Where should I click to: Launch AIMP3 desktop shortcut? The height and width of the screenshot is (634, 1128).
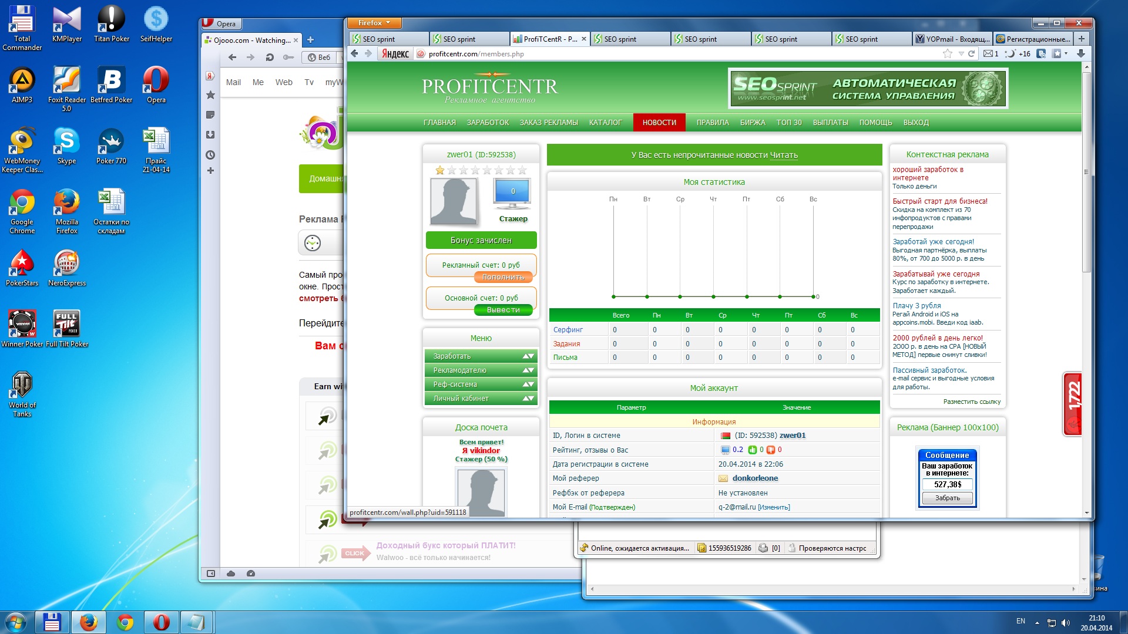coord(22,85)
